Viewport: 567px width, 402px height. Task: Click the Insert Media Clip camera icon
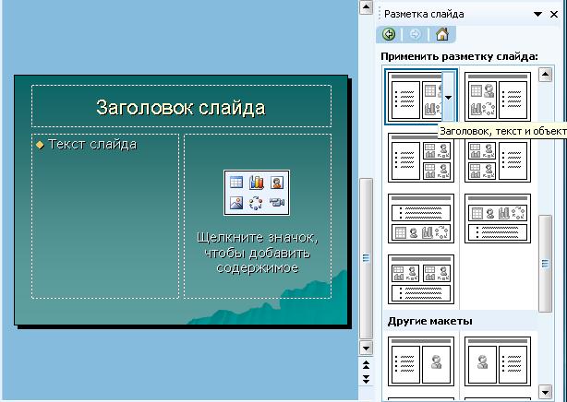click(277, 203)
